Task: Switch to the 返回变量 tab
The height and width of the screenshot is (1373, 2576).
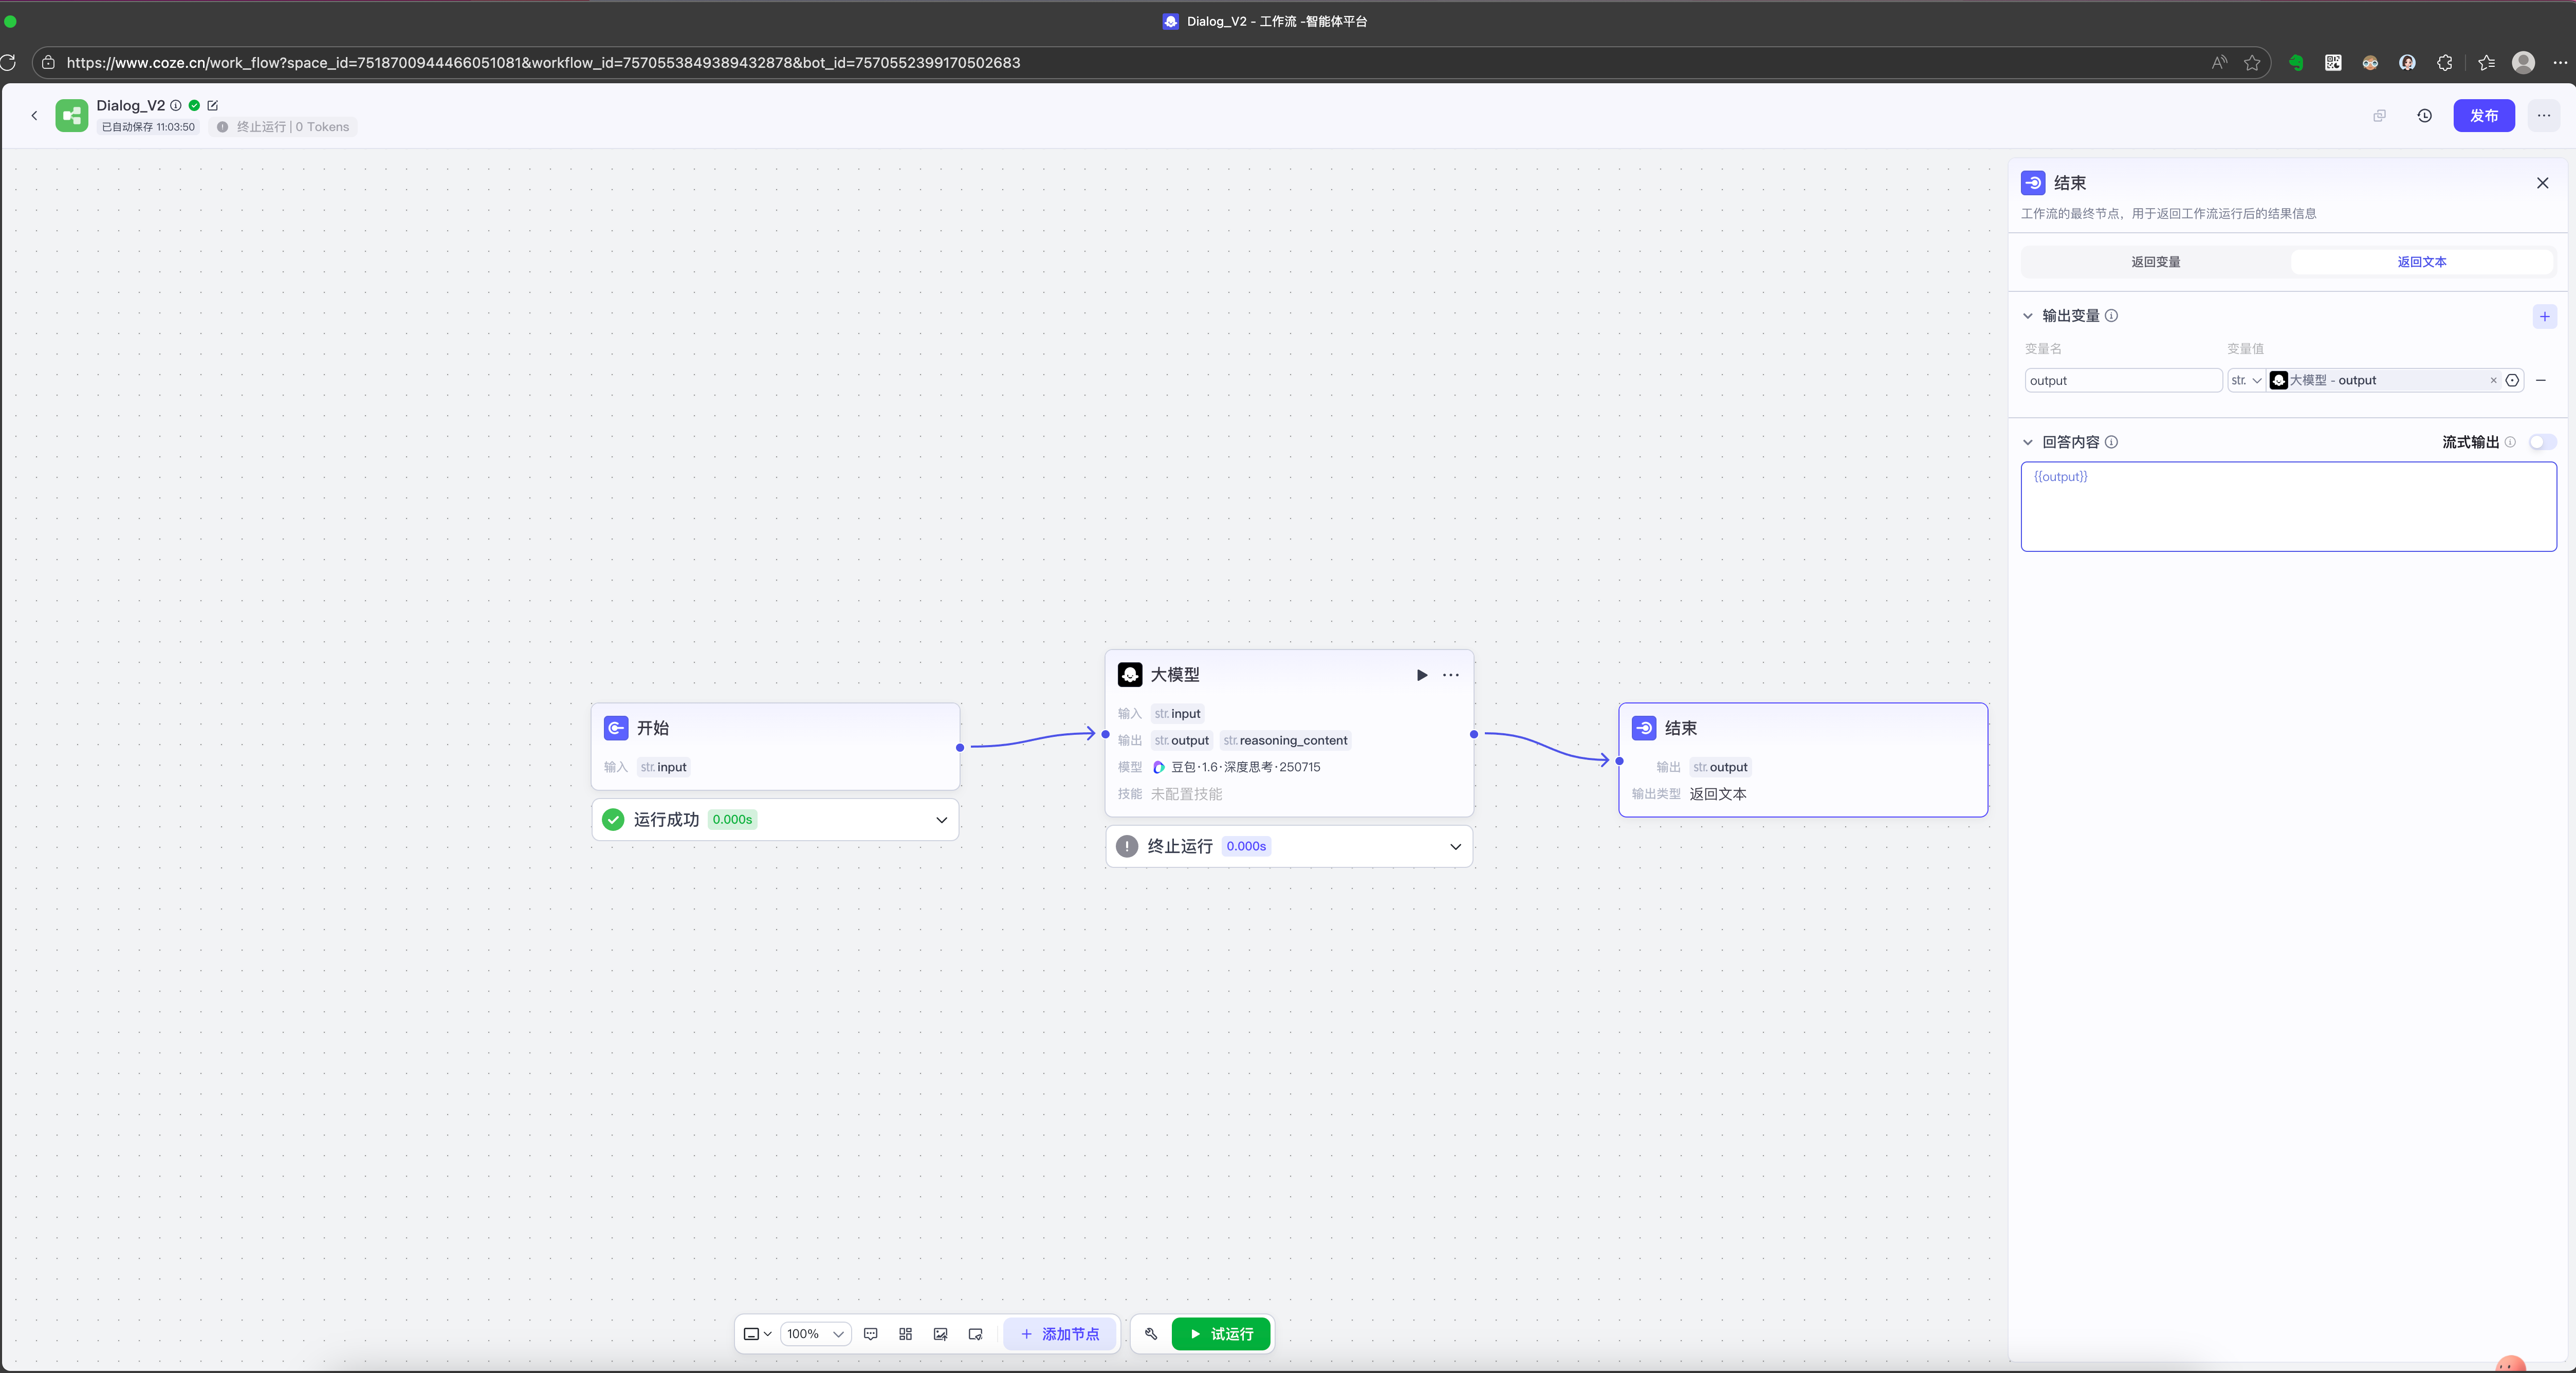Action: pos(2155,262)
